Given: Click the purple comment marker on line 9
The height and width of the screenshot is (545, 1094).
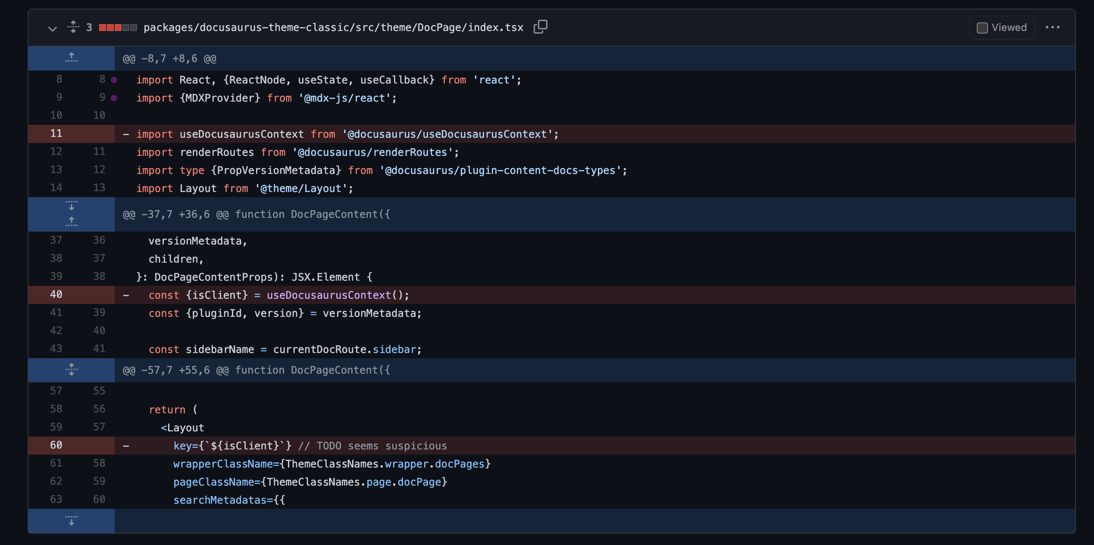Looking at the screenshot, I should [113, 98].
